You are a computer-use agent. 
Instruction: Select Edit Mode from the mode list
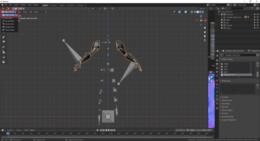[x=9, y=18]
